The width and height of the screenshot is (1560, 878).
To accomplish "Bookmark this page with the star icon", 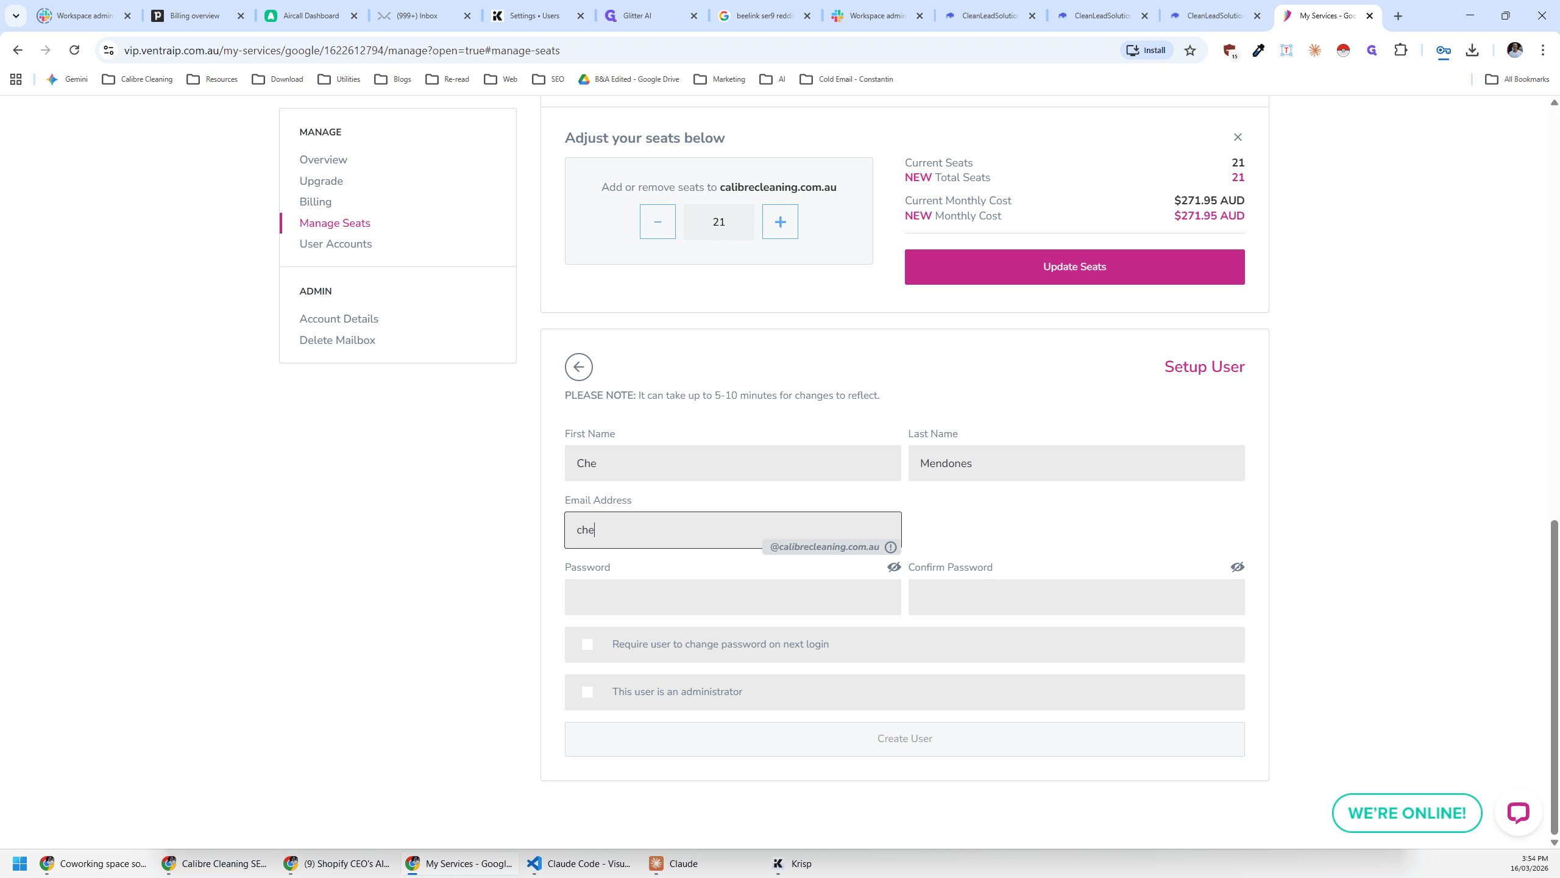I will tap(1190, 51).
